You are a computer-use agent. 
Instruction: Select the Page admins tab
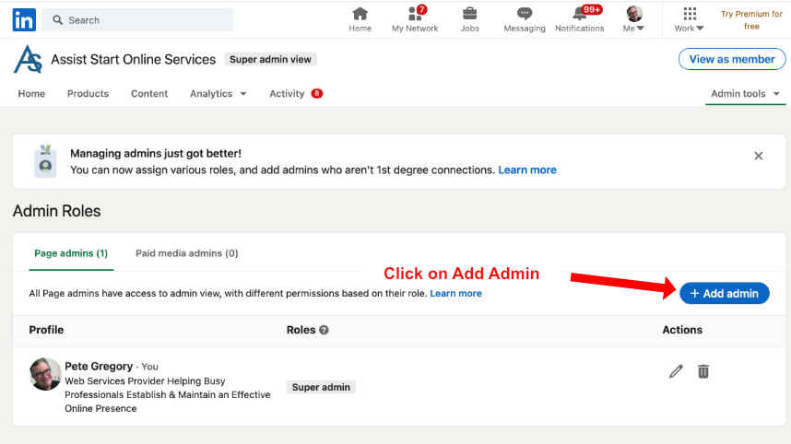tap(71, 253)
